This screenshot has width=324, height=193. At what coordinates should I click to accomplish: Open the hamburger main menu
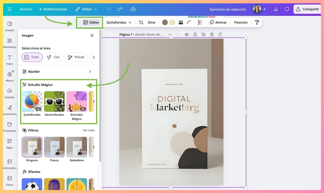pos(9,9)
